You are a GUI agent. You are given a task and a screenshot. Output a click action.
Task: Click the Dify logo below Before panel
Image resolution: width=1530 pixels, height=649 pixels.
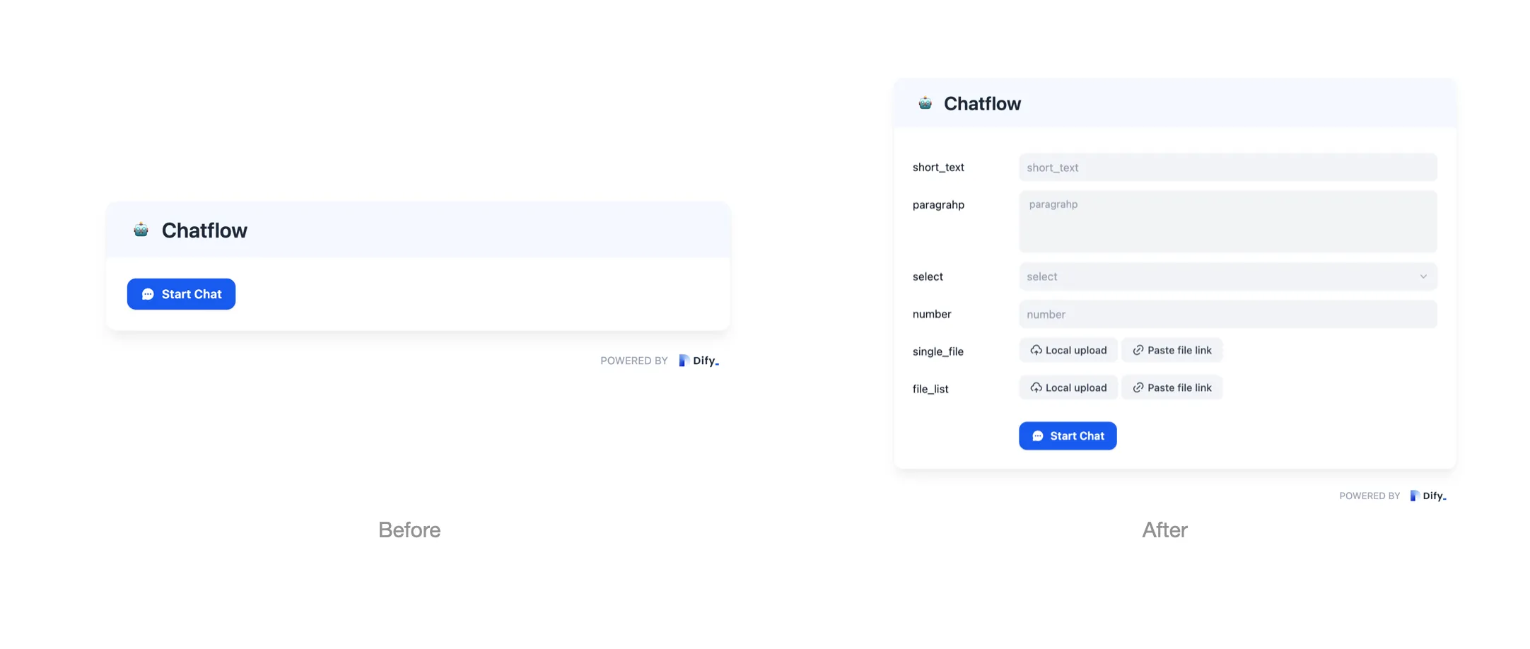pyautogui.click(x=699, y=361)
